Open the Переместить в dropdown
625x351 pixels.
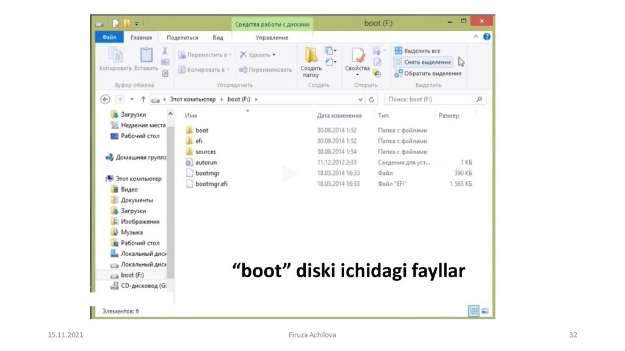click(x=204, y=55)
